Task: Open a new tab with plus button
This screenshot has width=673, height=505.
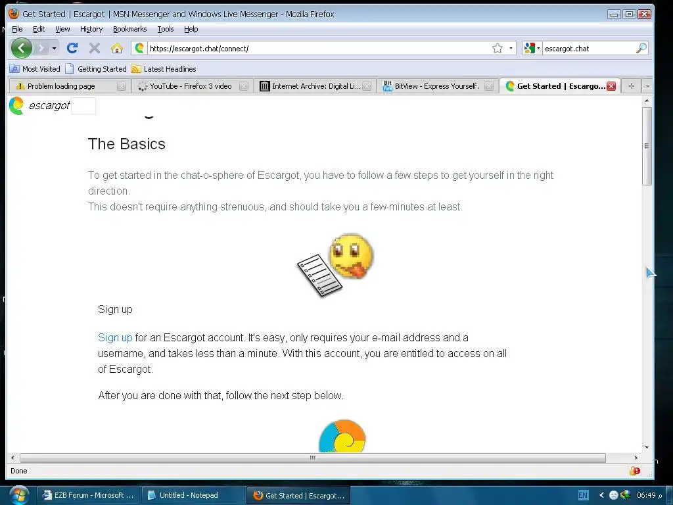Action: pyautogui.click(x=632, y=86)
